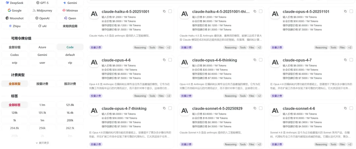The width and height of the screenshot is (356, 149).
Task: Show extra tags +2 on claude-opus-4-6
Action: click(x=168, y=96)
